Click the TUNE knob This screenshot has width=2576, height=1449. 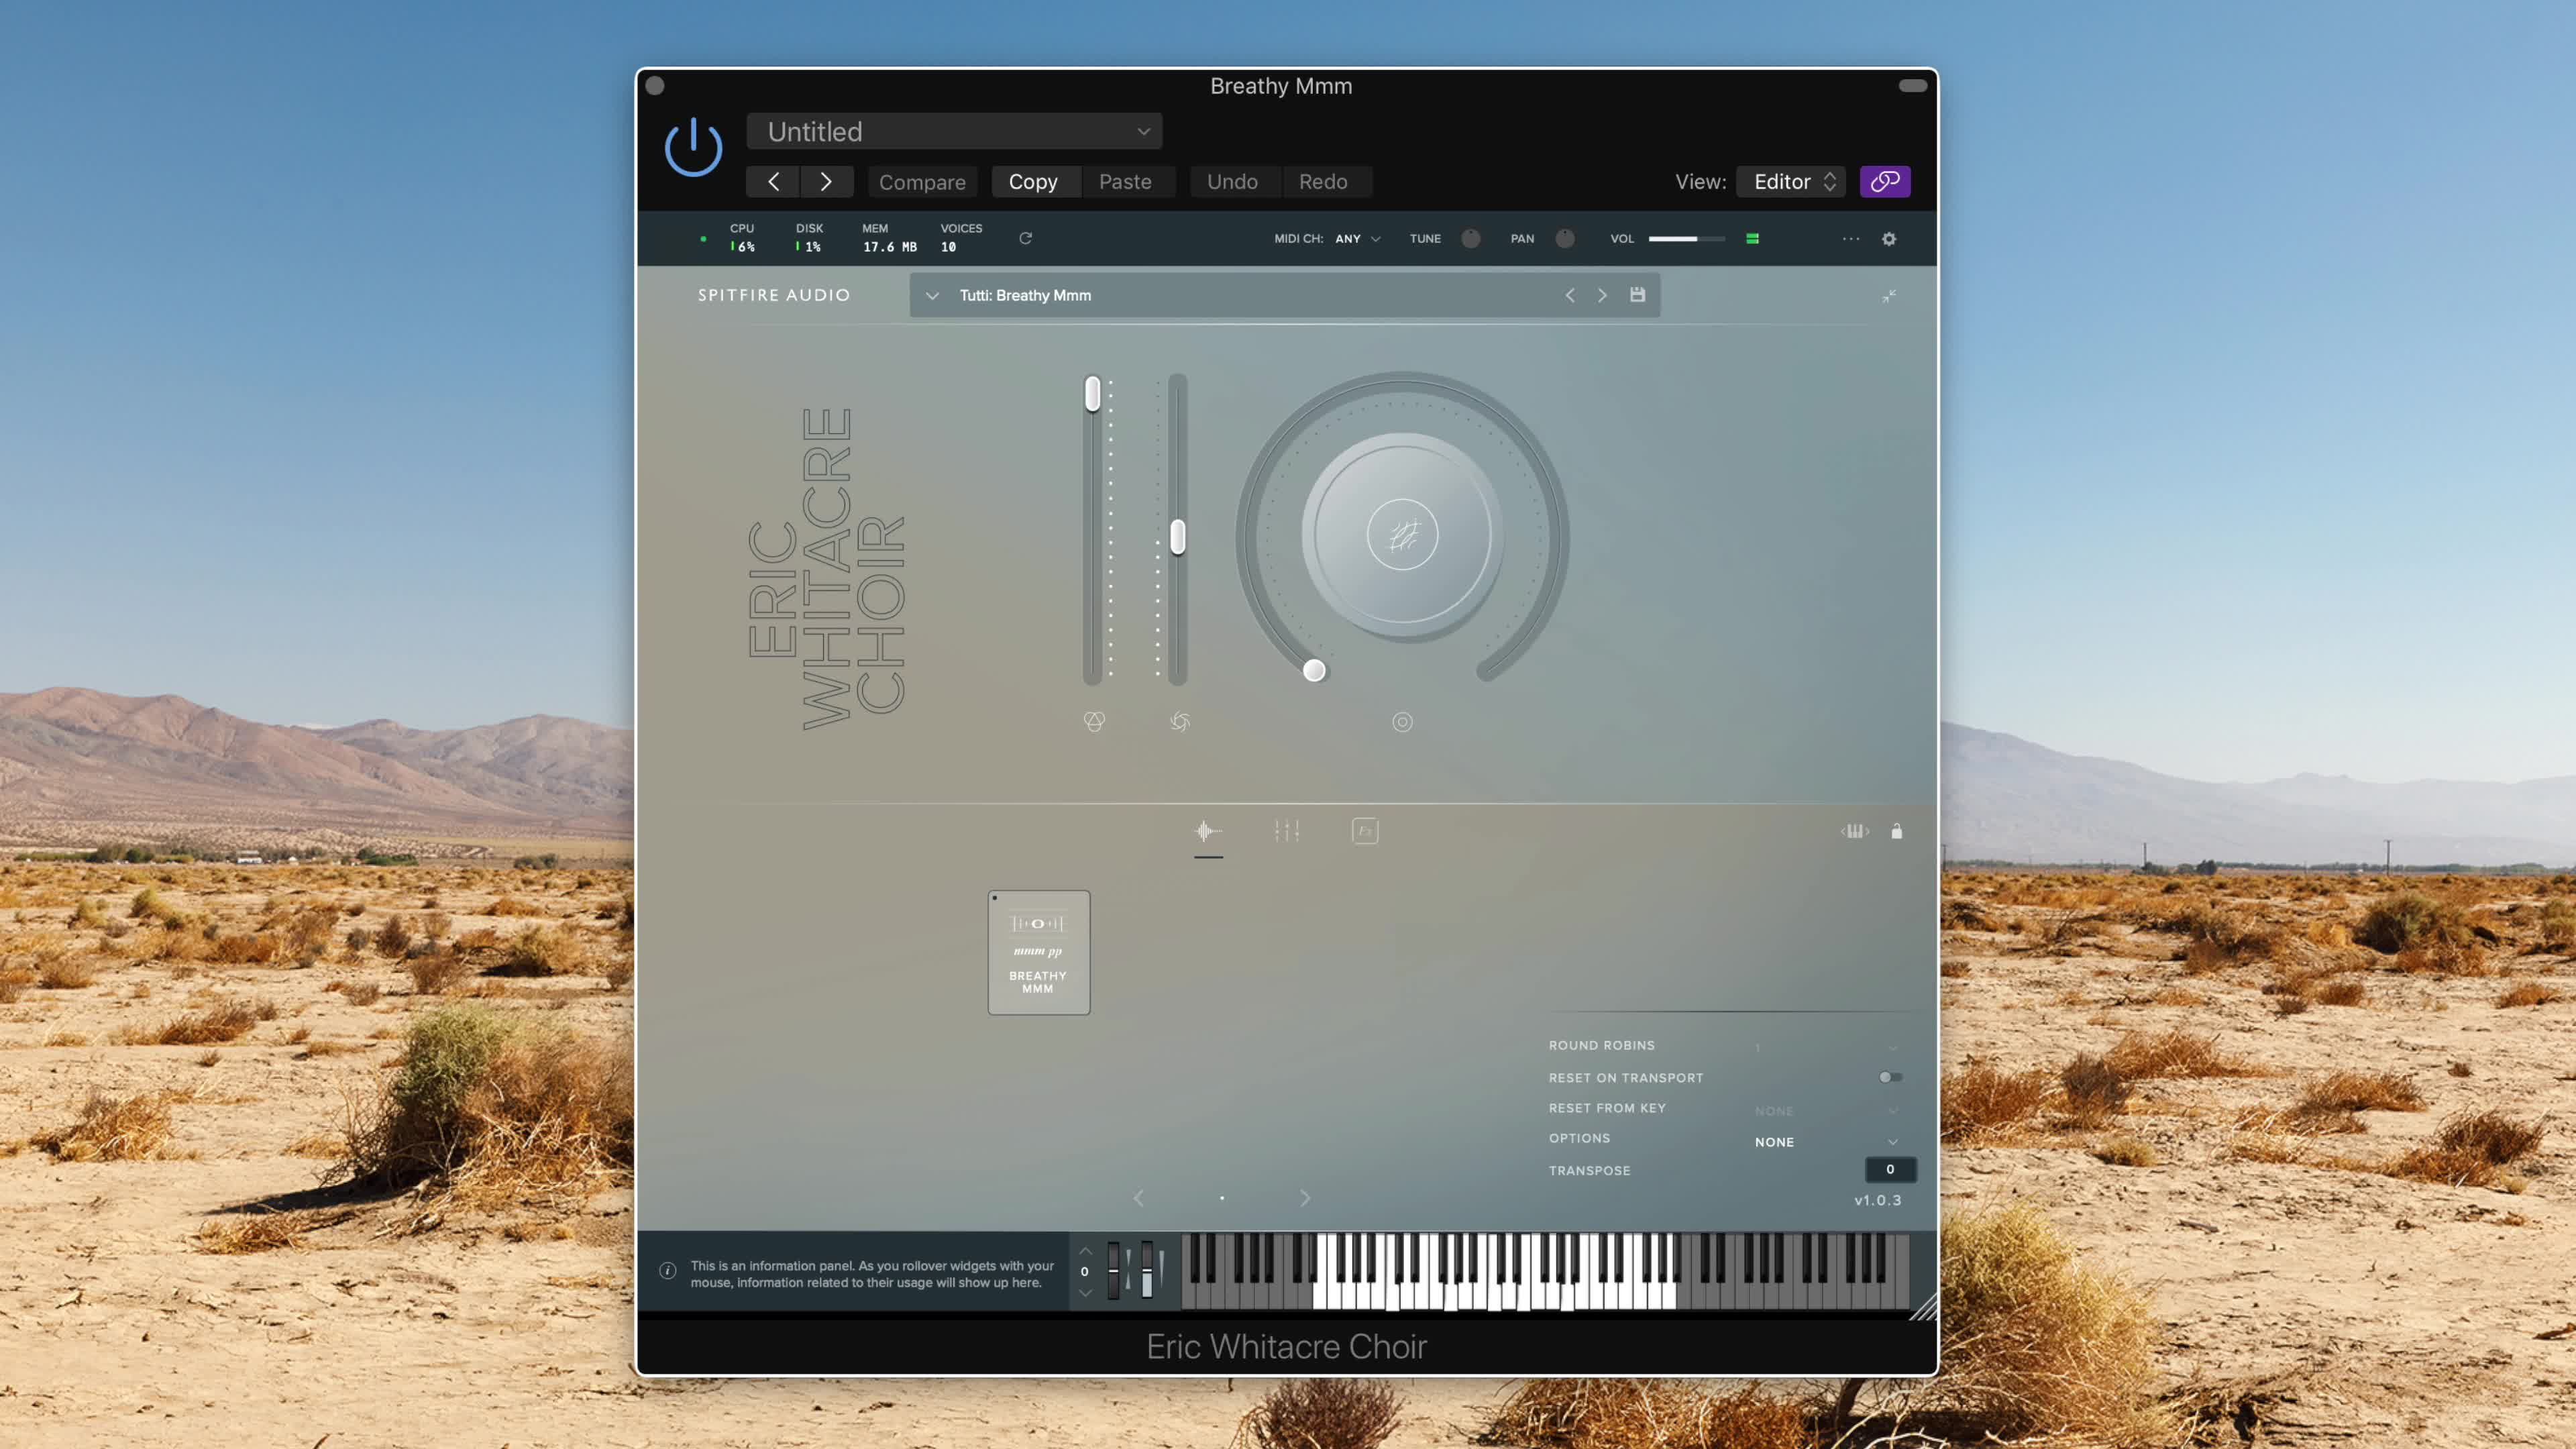click(1471, 238)
